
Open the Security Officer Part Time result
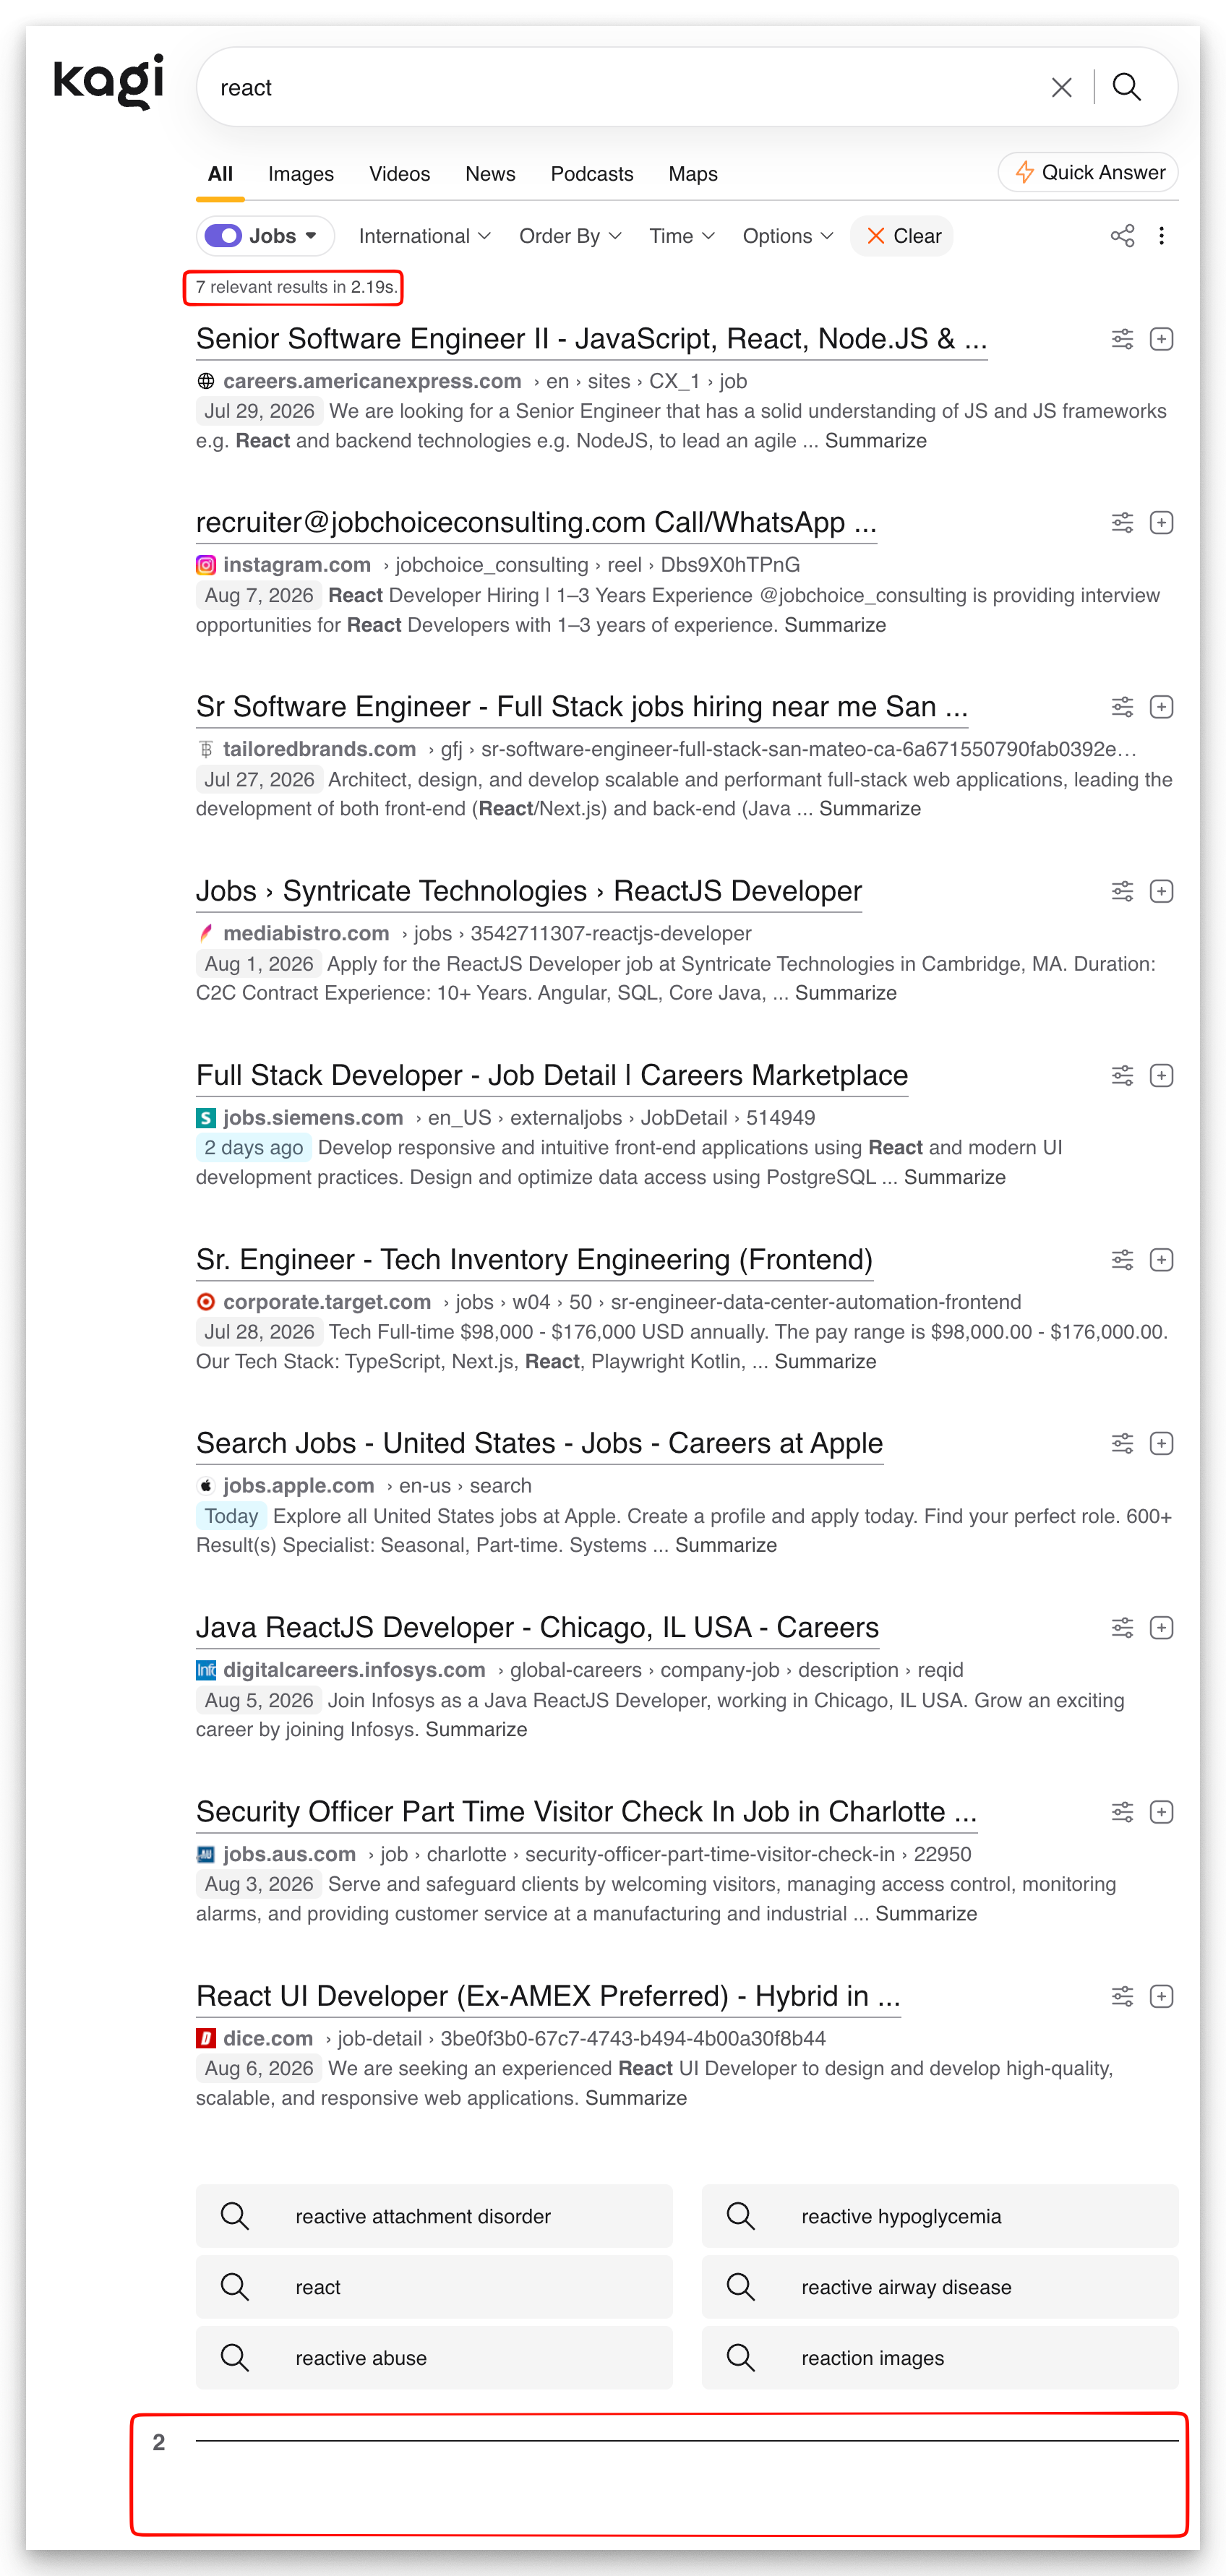point(586,1812)
